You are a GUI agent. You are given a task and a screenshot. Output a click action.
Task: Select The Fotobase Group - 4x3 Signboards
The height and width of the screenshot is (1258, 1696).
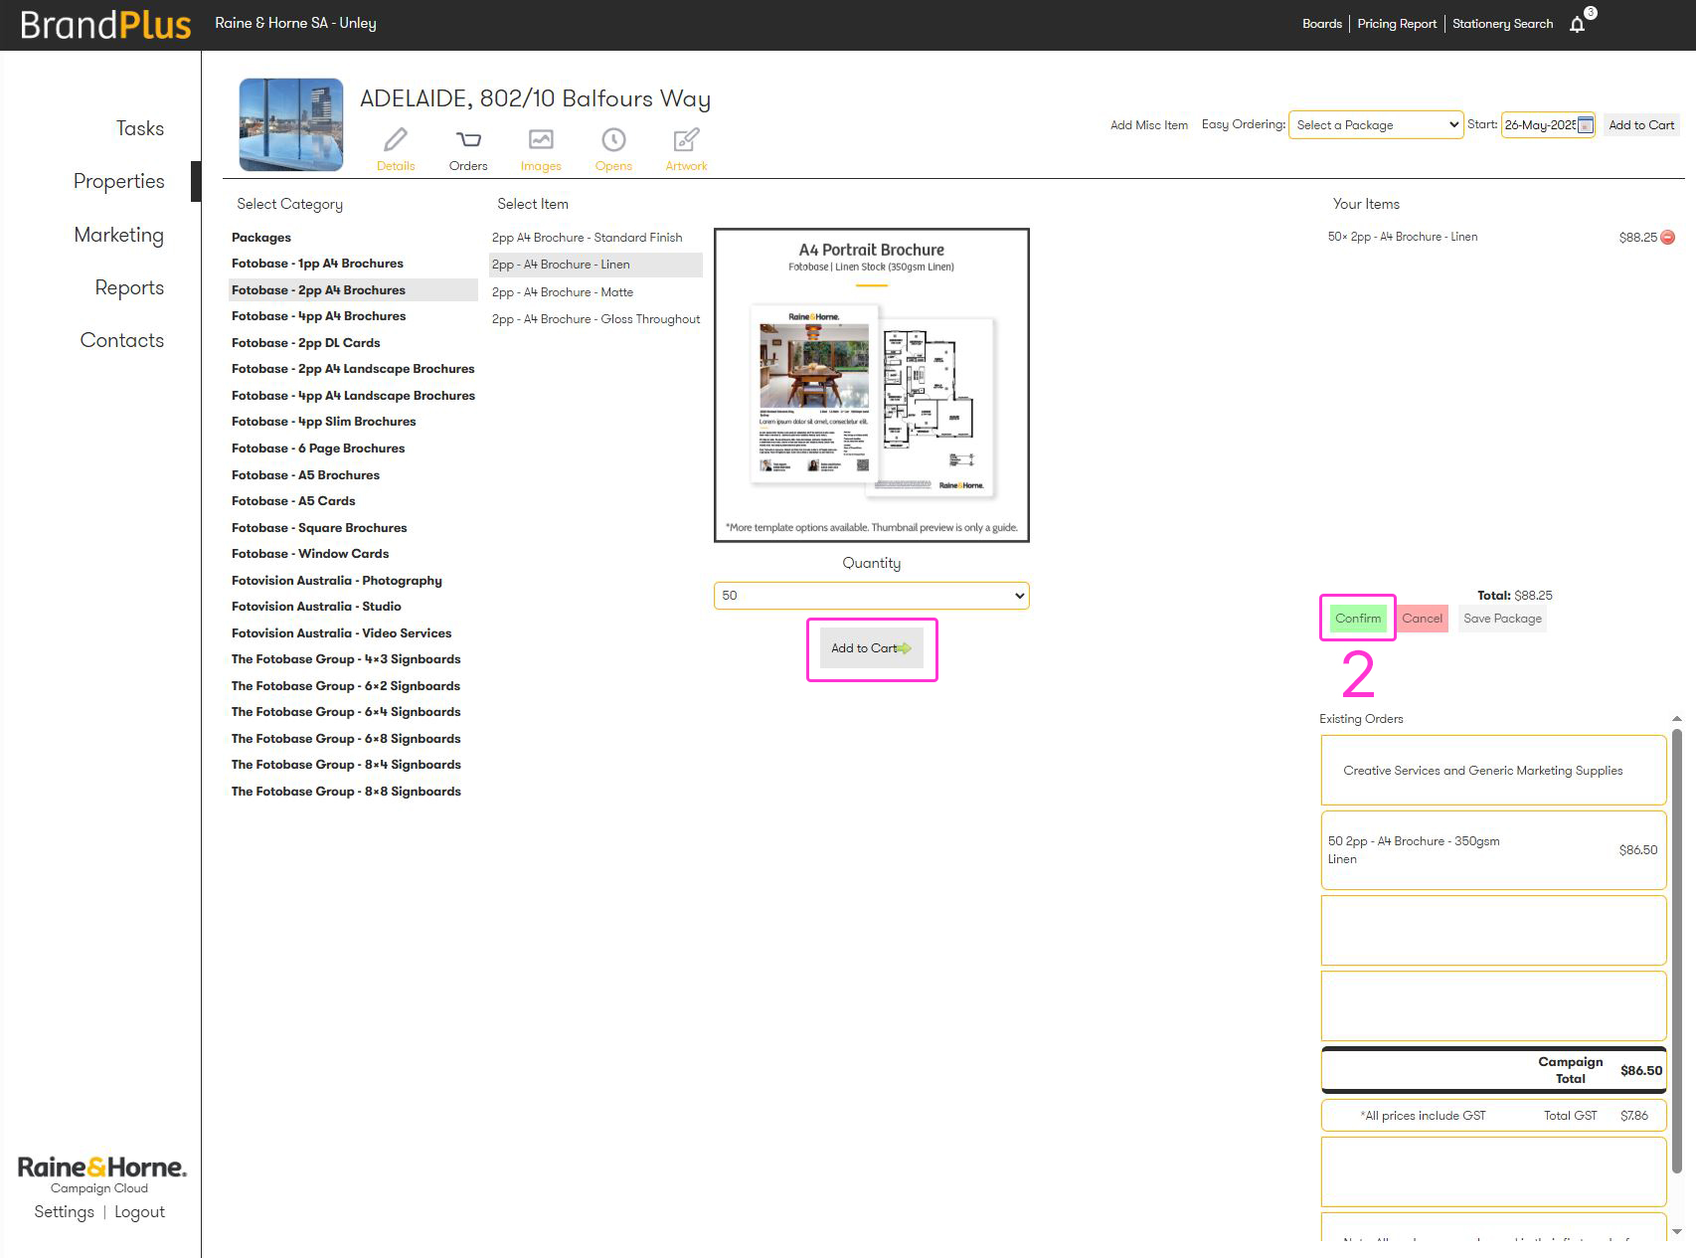[346, 659]
